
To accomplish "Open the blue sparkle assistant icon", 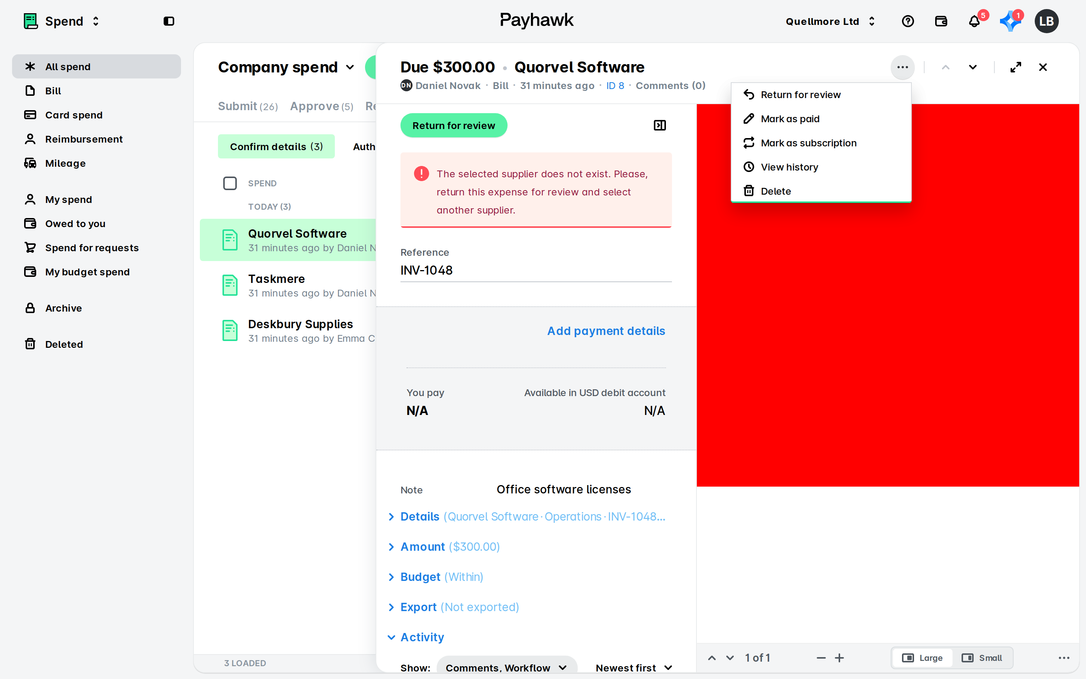I will [x=1010, y=21].
